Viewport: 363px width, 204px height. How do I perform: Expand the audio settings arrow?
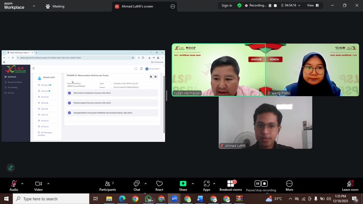(22, 184)
